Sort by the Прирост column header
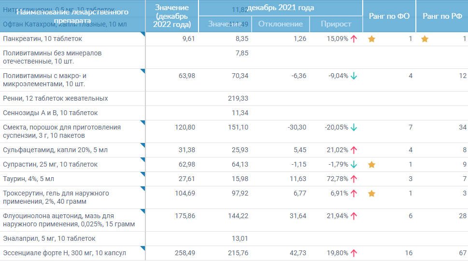Viewport: 468px width, 261px height. coord(335,24)
